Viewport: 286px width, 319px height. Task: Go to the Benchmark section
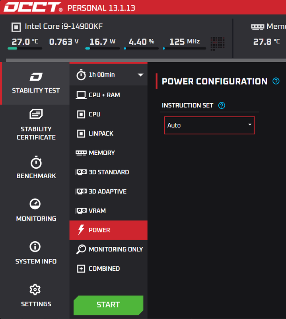[x=36, y=167]
